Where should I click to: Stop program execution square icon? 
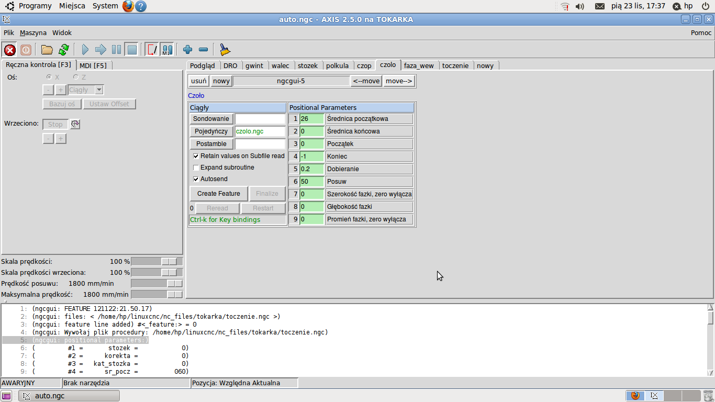pyautogui.click(x=132, y=50)
